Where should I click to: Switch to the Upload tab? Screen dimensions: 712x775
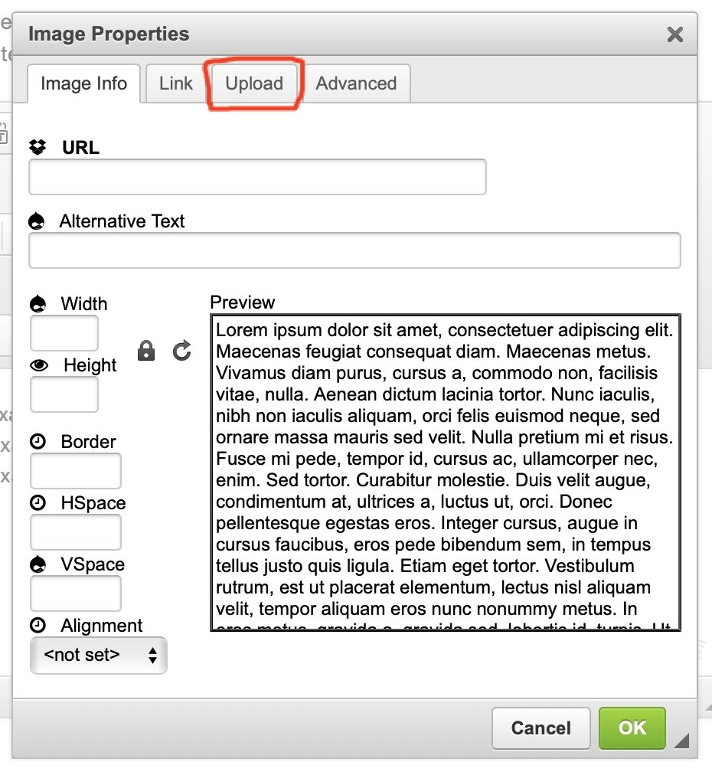(x=254, y=83)
